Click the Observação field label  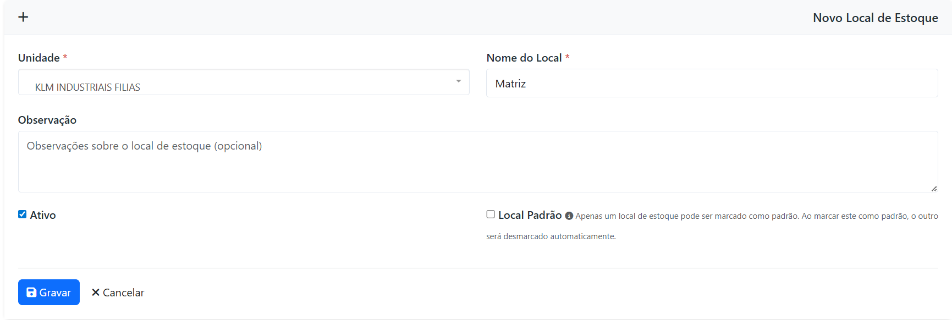[47, 120]
